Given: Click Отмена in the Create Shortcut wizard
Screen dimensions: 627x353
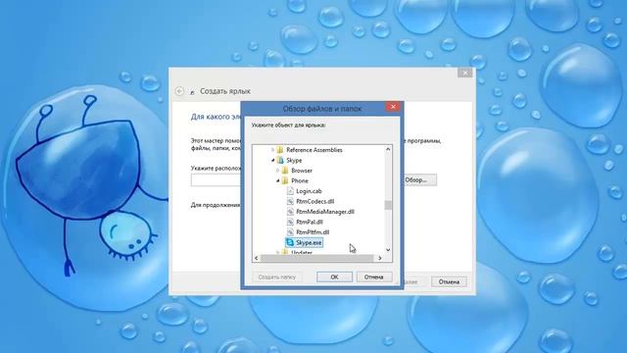Looking at the screenshot, I should tap(449, 281).
